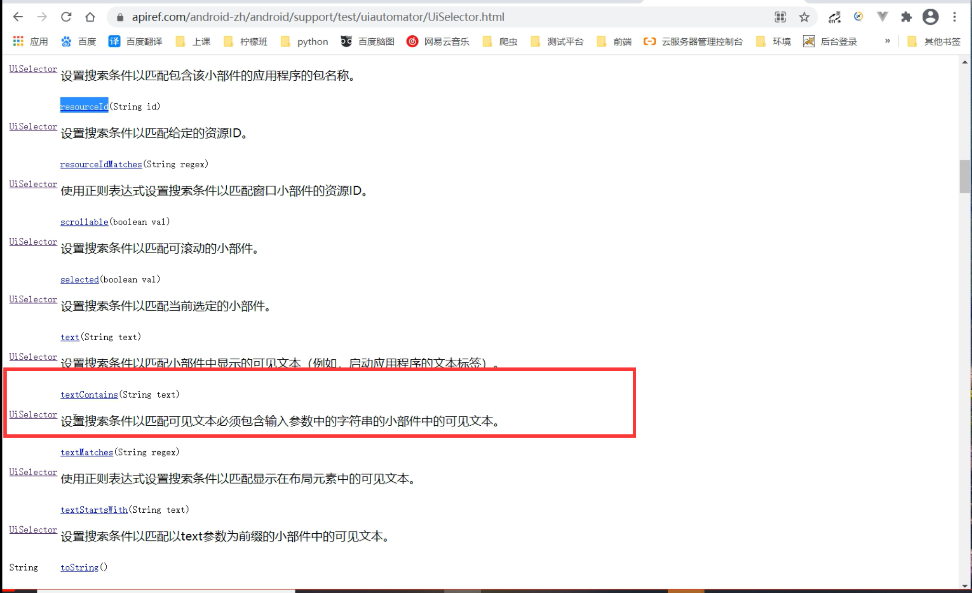Click the browser back arrow
Image resolution: width=972 pixels, height=593 pixels.
(18, 17)
